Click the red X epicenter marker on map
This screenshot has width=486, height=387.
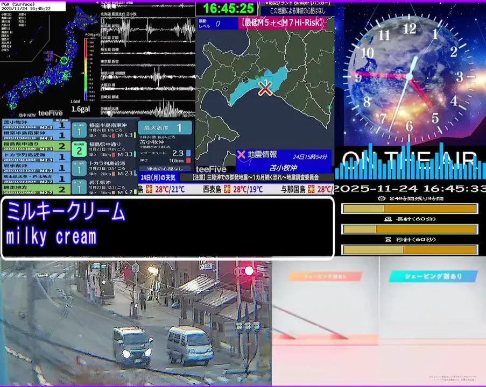(x=265, y=89)
